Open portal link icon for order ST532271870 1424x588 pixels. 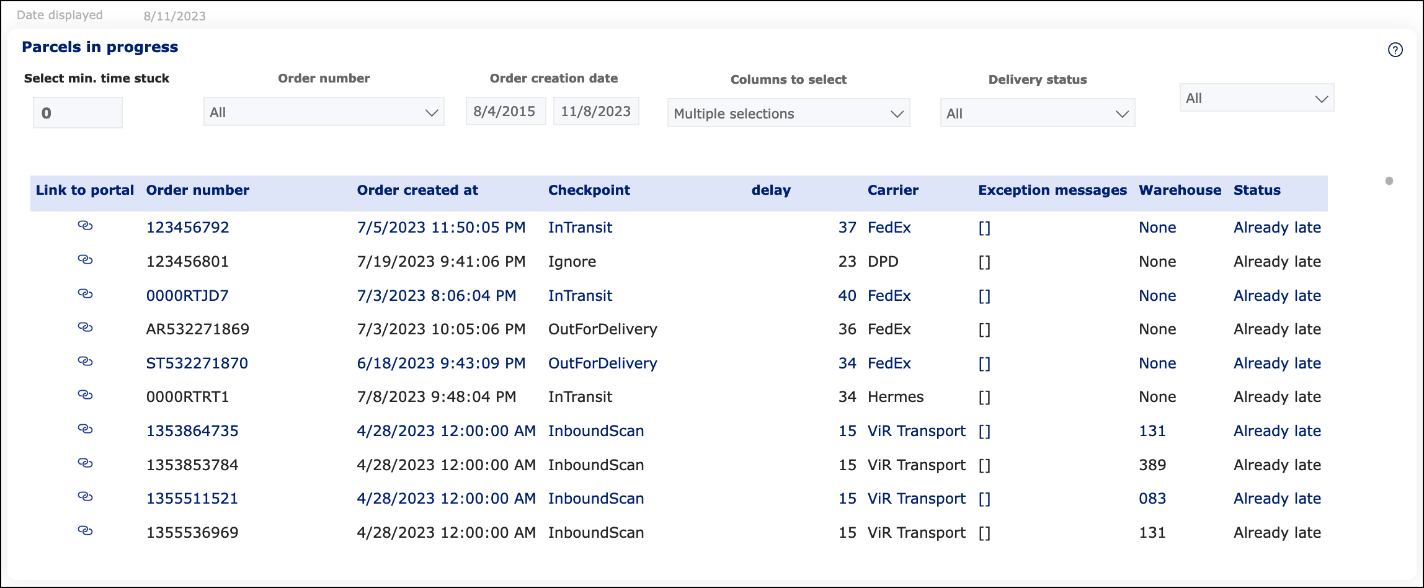(x=85, y=362)
